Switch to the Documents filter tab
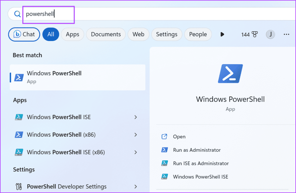 click(106, 34)
